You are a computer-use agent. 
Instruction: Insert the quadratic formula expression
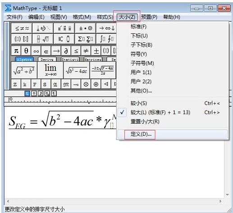(x=103, y=70)
